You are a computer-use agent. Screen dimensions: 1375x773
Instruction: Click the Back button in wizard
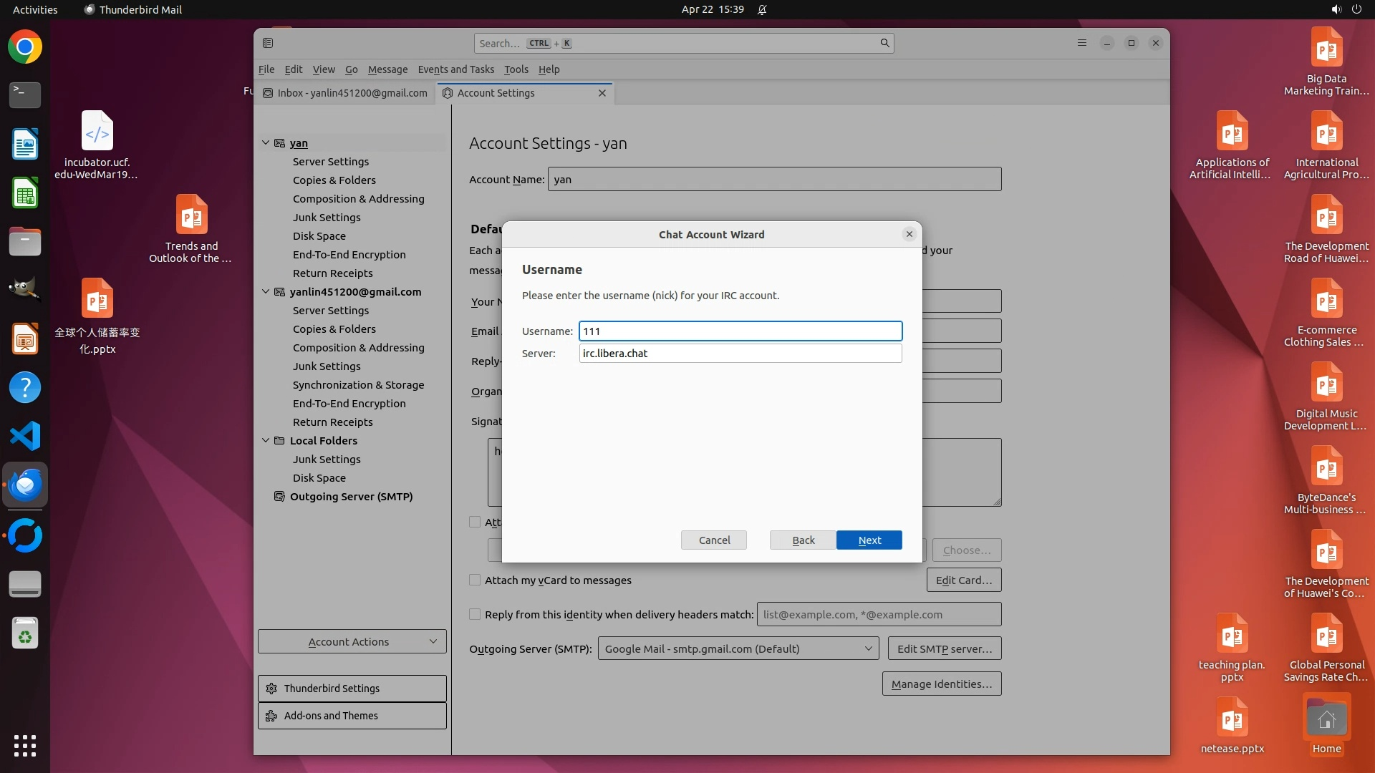pyautogui.click(x=803, y=540)
